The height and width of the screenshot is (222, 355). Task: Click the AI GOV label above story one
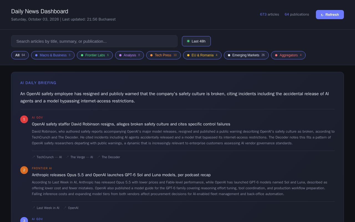37,118
